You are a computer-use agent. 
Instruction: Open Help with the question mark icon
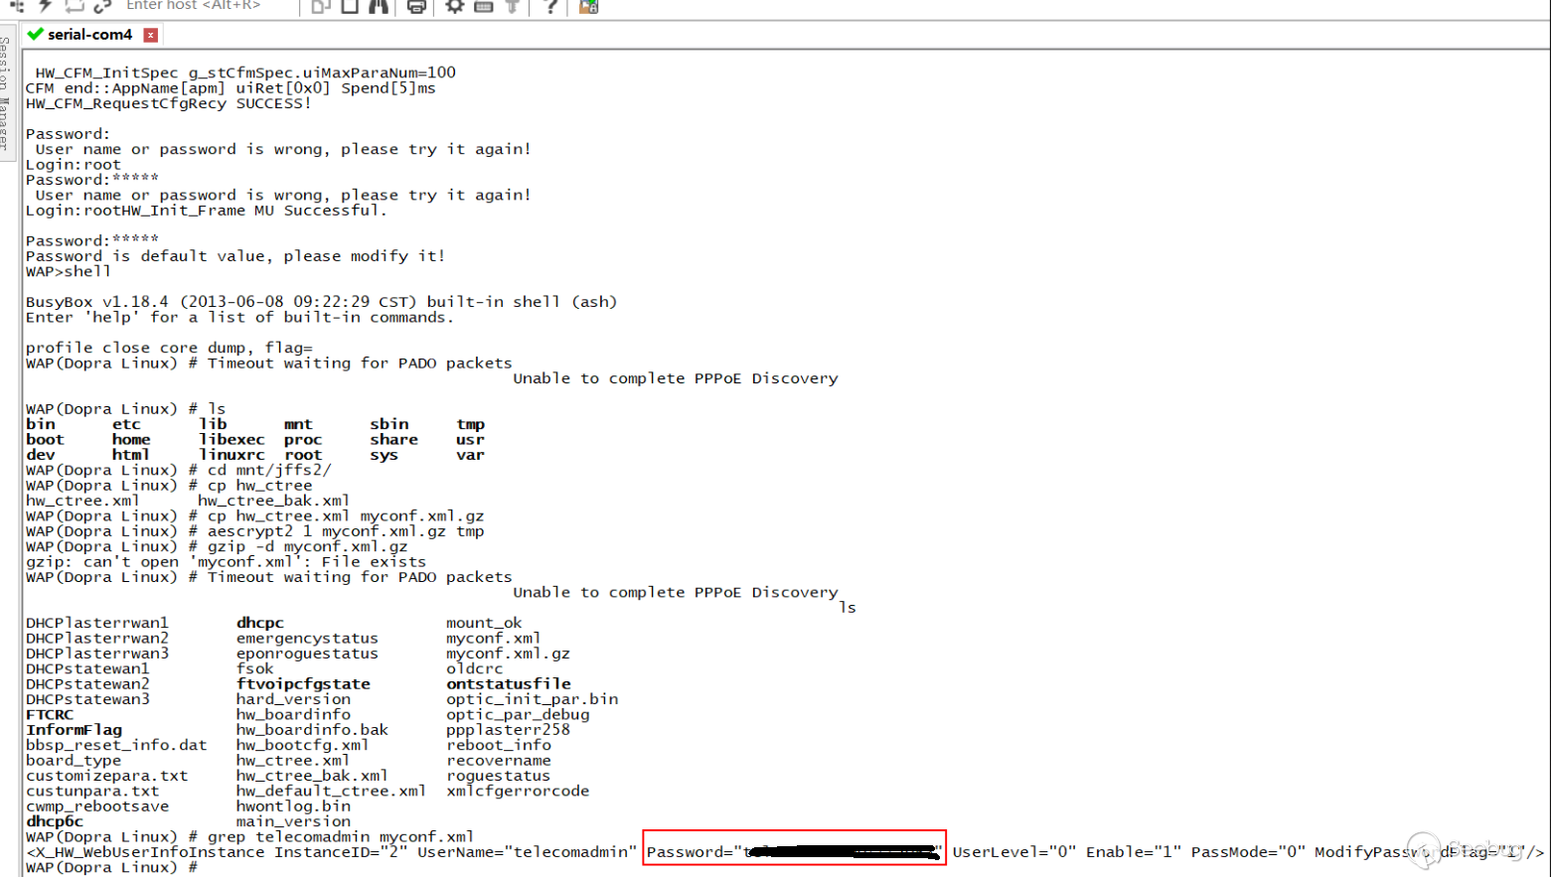(x=550, y=6)
